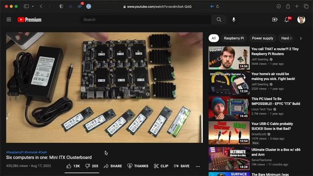
Task: Click the #Ceph hashtag
Action: point(43,152)
